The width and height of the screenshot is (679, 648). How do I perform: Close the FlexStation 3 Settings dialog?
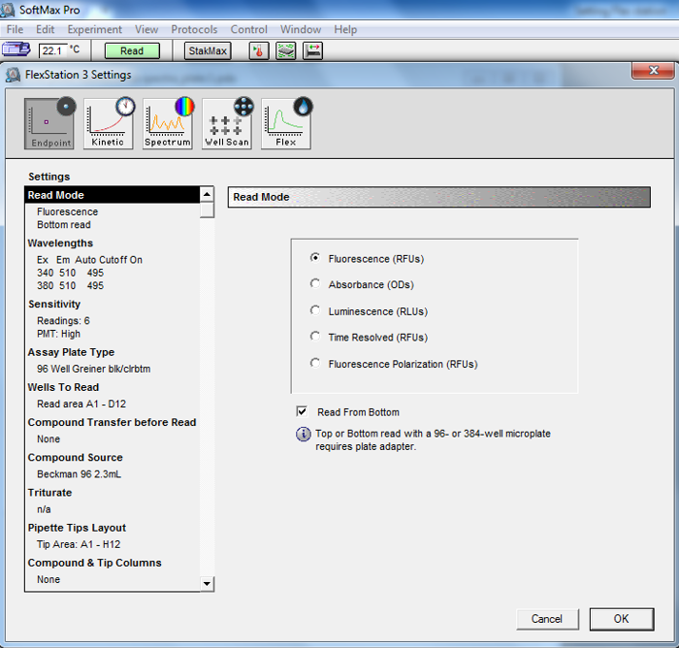point(653,70)
